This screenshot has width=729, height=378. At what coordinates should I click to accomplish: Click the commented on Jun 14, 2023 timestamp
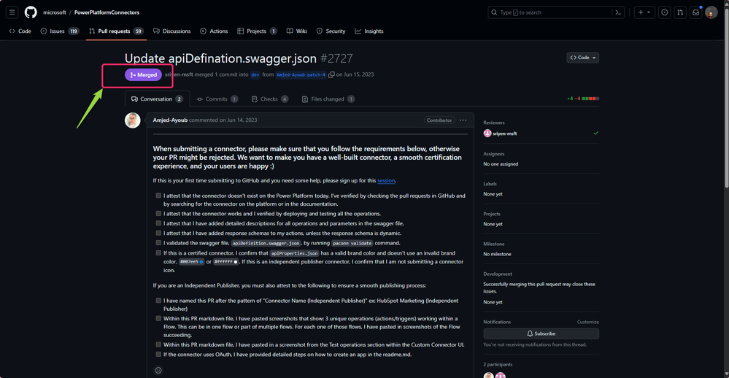coord(223,120)
